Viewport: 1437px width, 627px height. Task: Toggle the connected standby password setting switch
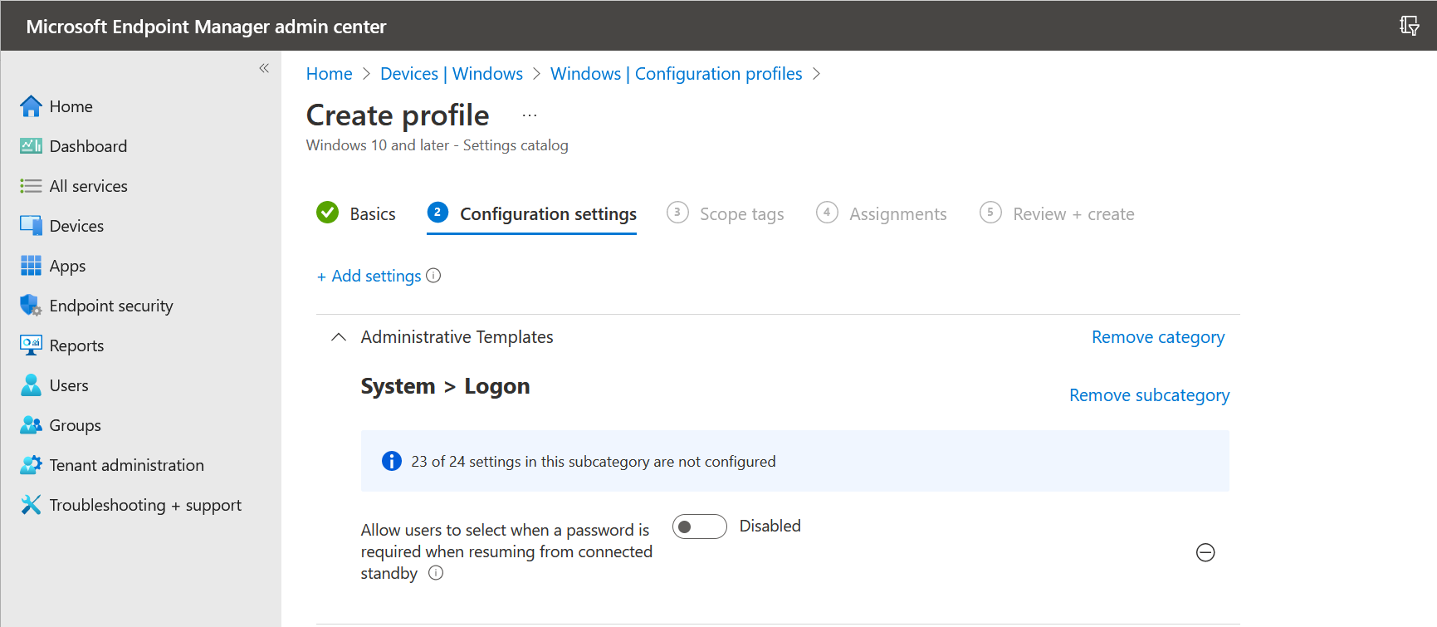click(699, 527)
